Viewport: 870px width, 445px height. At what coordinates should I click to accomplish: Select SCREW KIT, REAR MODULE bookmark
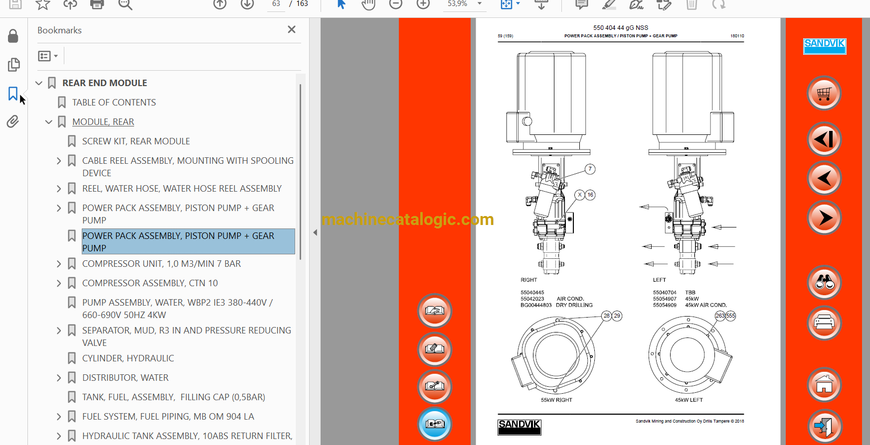pos(136,141)
